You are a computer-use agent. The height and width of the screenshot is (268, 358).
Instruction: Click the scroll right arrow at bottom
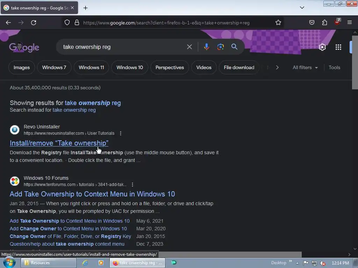pos(349,254)
